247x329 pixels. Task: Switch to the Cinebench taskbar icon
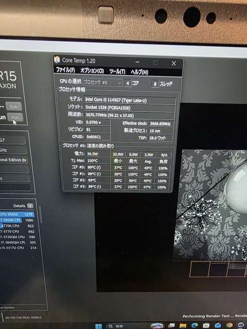tap(241, 325)
